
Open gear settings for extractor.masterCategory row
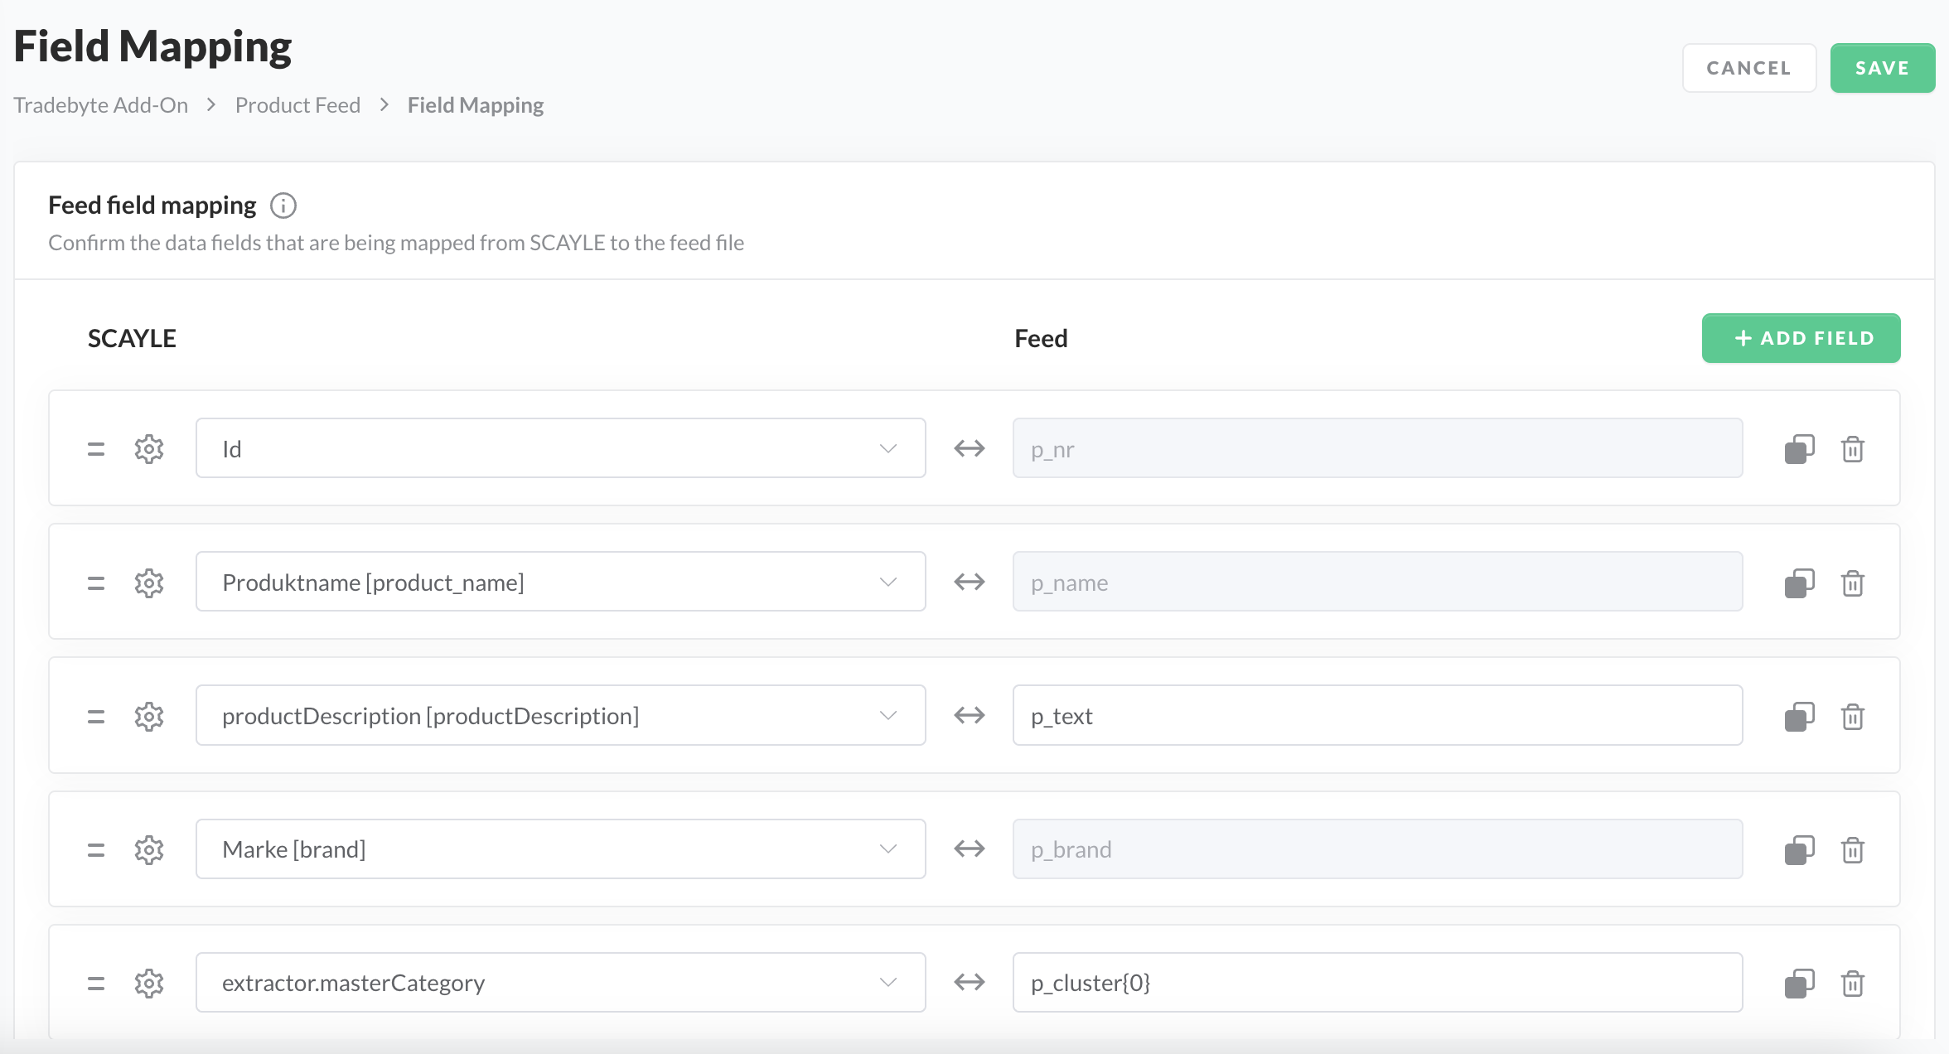[149, 983]
